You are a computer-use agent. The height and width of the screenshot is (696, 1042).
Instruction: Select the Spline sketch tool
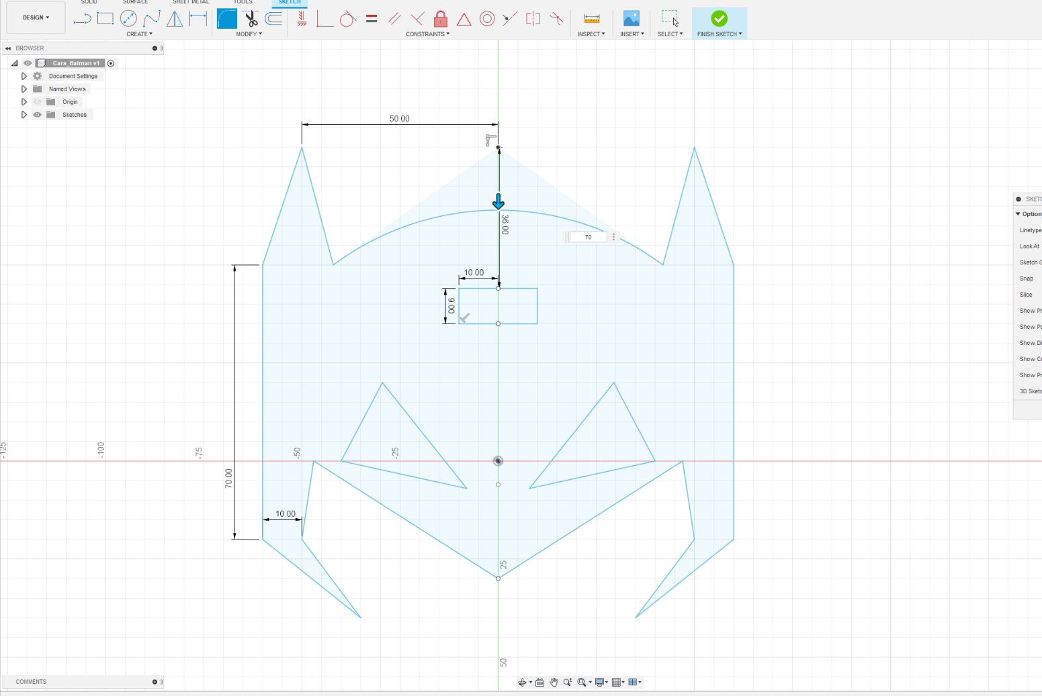(x=152, y=19)
